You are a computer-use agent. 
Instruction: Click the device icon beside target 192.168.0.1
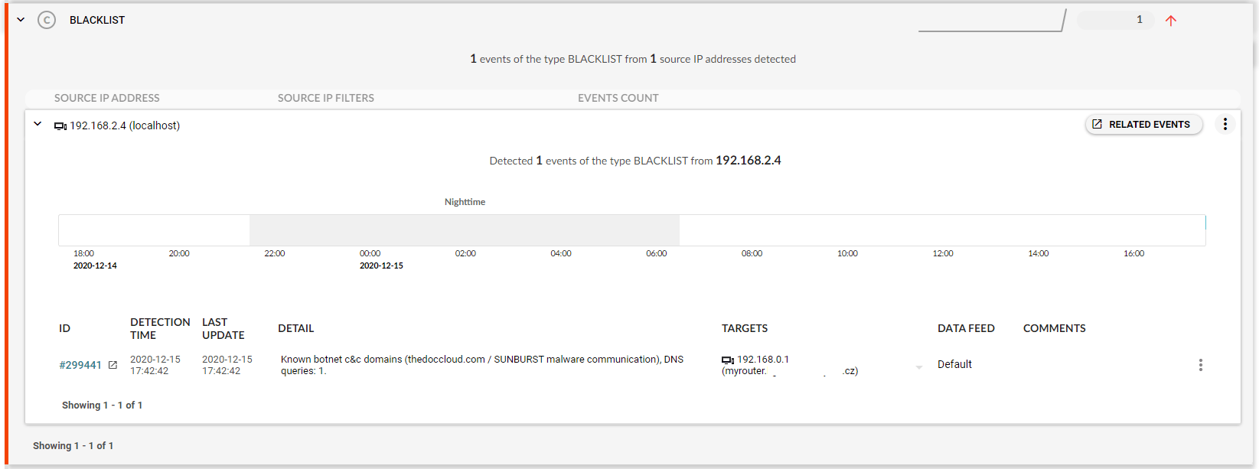(x=728, y=360)
